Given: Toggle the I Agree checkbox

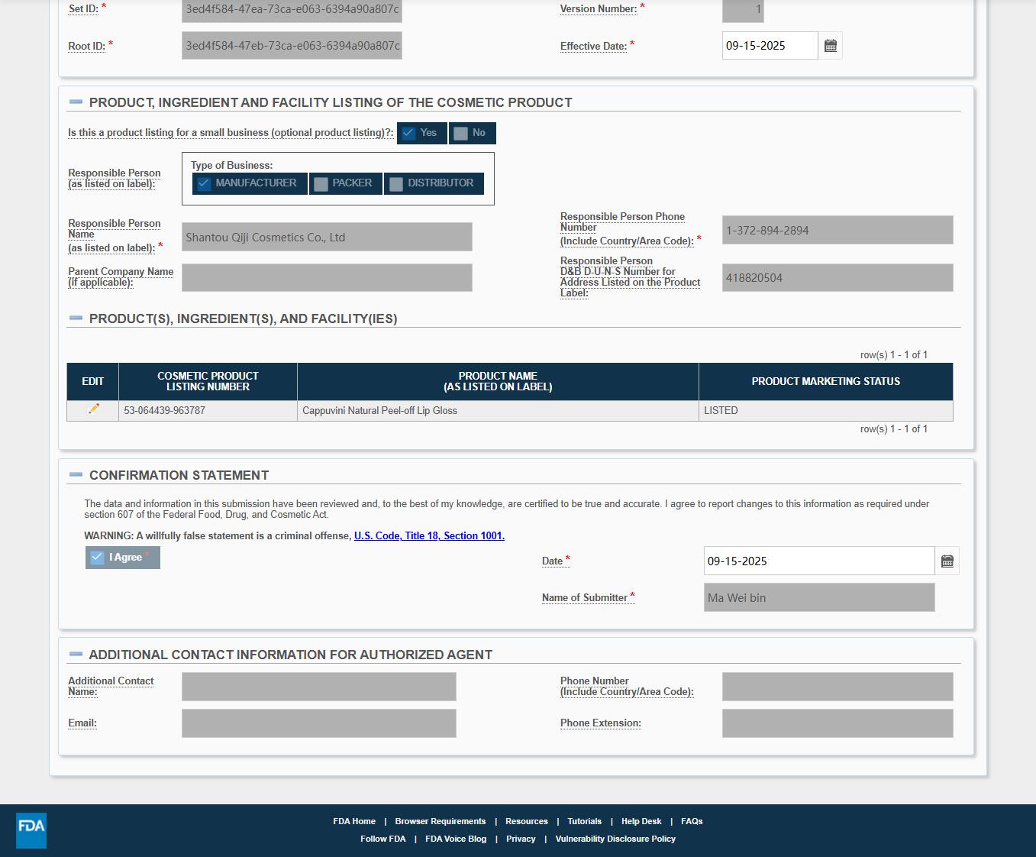Looking at the screenshot, I should [x=97, y=558].
